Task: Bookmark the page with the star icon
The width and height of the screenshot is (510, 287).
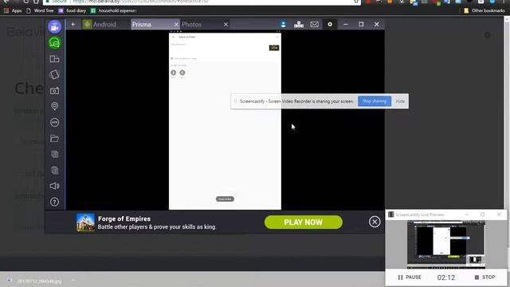Action: (356, 2)
